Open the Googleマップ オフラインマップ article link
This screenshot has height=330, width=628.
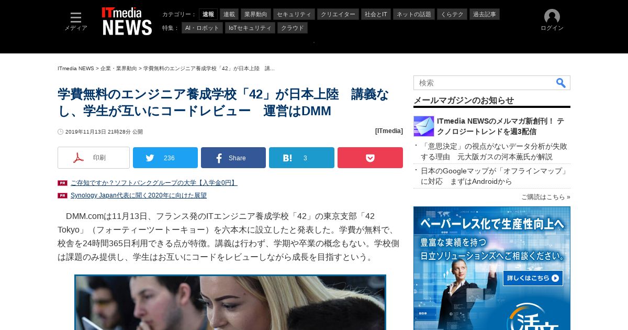click(495, 176)
